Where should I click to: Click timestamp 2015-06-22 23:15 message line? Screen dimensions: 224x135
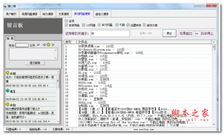(26, 99)
